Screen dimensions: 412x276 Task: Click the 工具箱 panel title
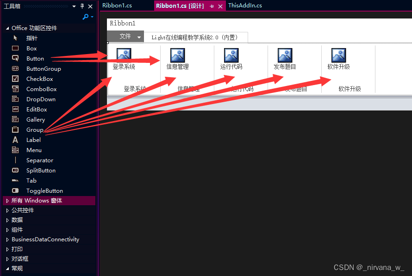pos(12,6)
